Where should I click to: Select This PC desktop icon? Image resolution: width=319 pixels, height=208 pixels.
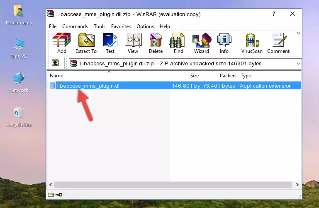[x=19, y=49]
